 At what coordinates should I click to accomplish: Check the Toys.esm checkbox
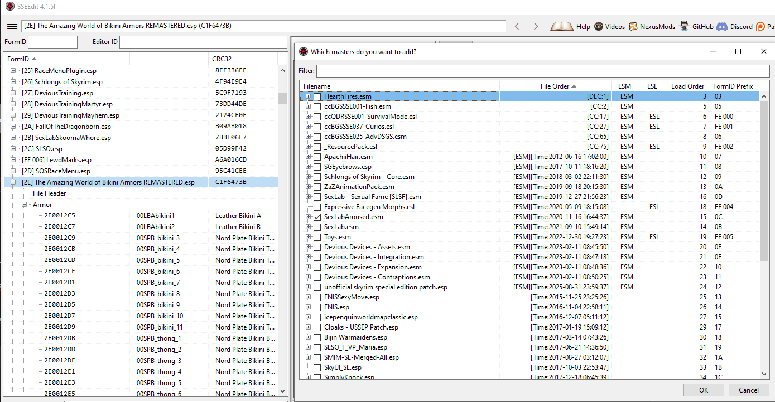[317, 237]
